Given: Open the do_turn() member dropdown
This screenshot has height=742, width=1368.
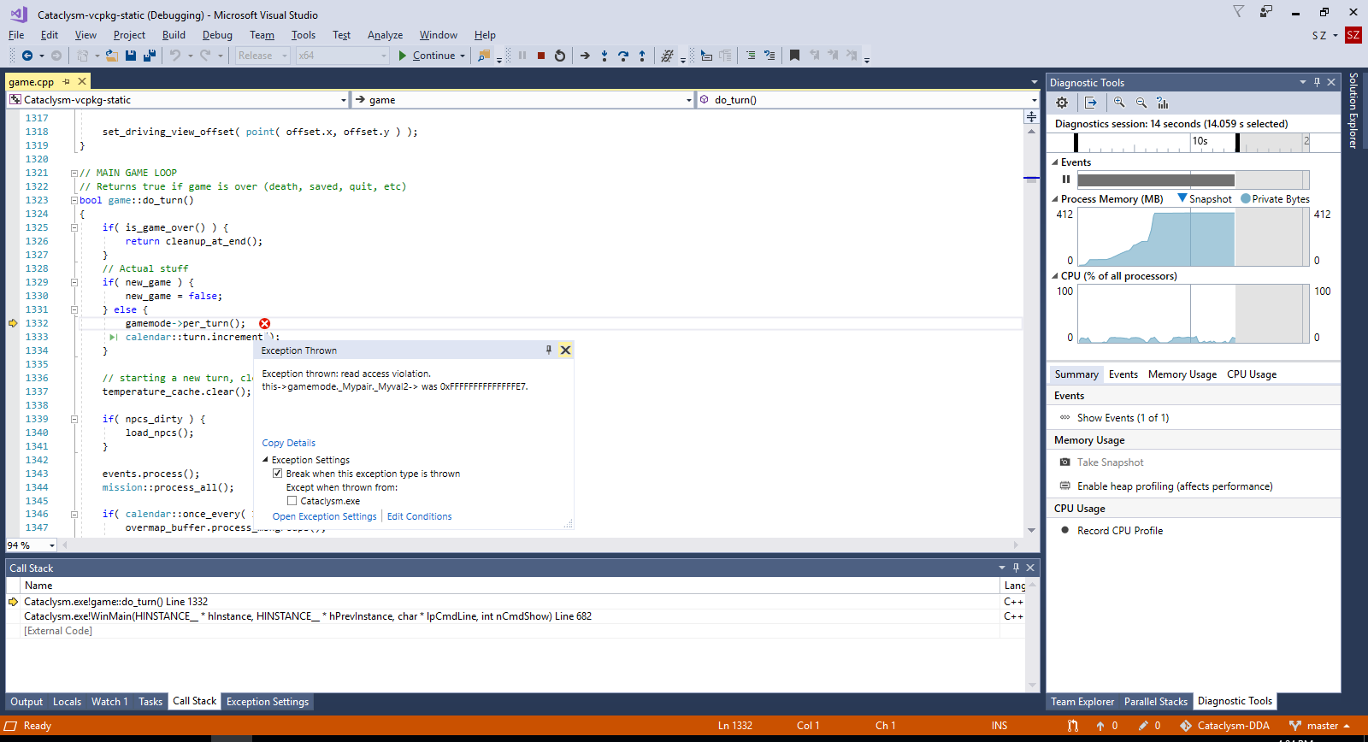Looking at the screenshot, I should click(1034, 100).
